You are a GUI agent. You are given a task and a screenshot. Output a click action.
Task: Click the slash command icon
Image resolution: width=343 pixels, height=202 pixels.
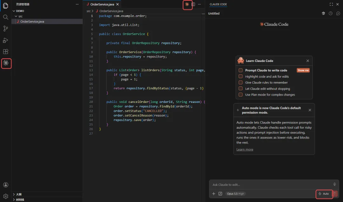220,194
